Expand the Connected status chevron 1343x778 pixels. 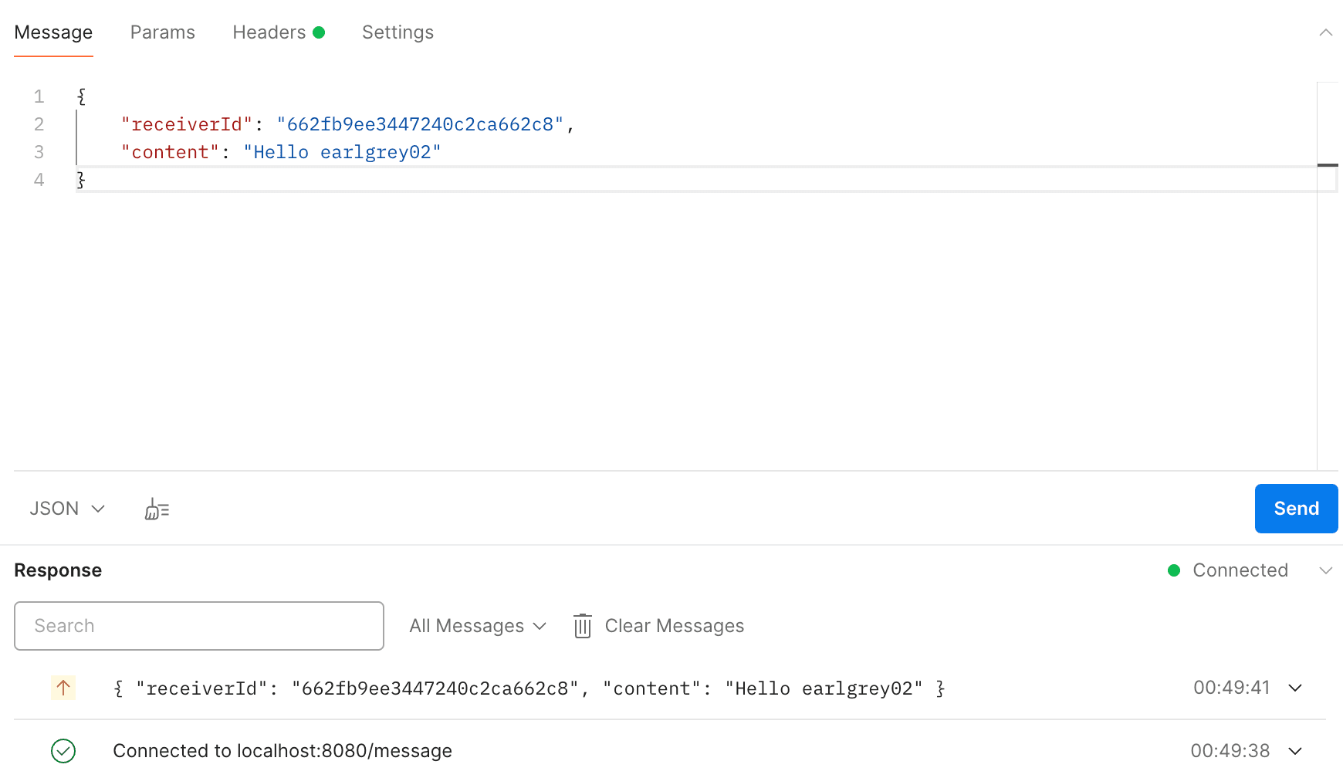pos(1326,570)
